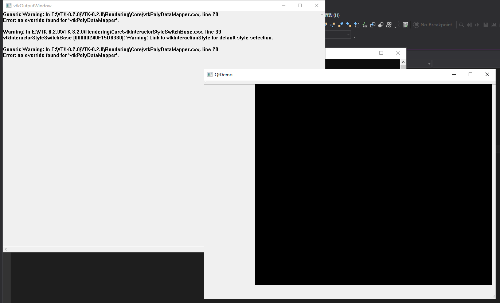
Task: Click the greyed magnifier-window toolbar icon
Action: (462, 25)
